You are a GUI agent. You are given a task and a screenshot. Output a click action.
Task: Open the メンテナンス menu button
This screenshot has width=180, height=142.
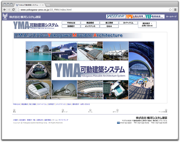pyautogui.click(x=90, y=26)
